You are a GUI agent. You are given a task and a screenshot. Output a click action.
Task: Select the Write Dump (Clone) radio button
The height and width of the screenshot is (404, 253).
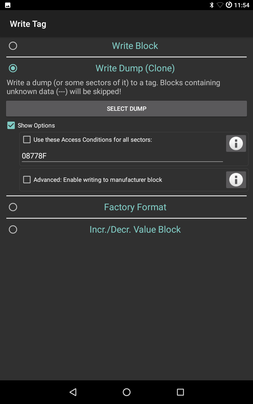point(13,68)
